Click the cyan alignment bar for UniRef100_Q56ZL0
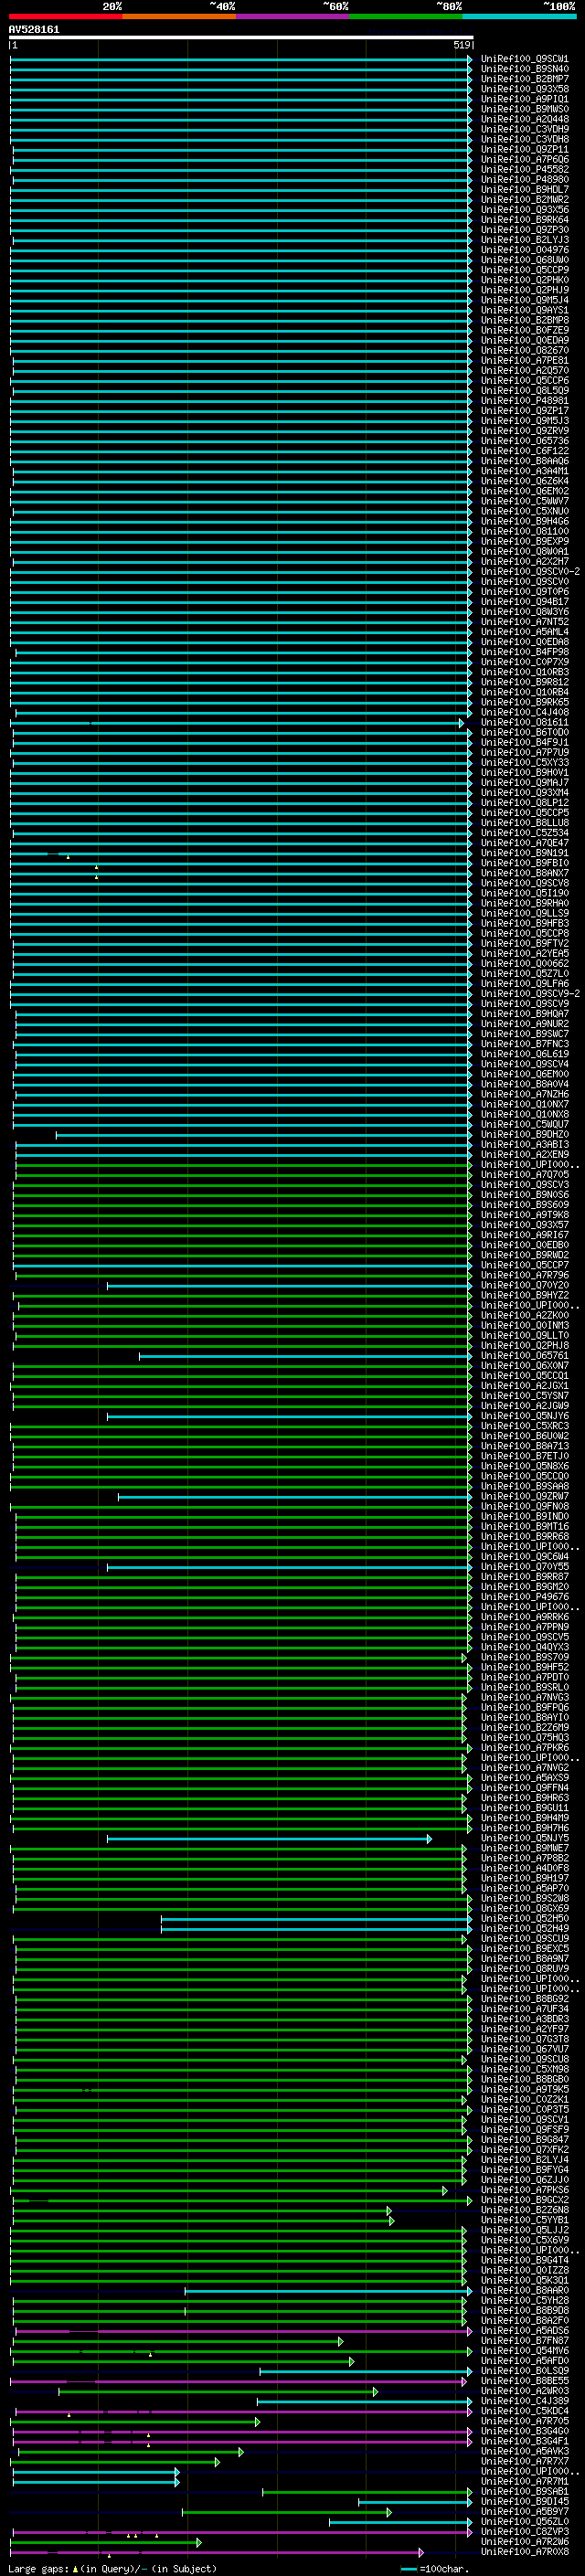The height and width of the screenshot is (2576, 585). 401,2522
